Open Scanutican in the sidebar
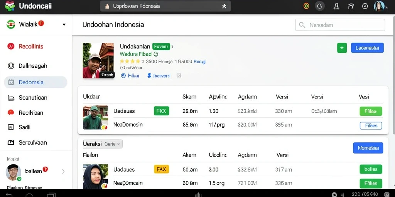The image size is (395, 197). (33, 98)
